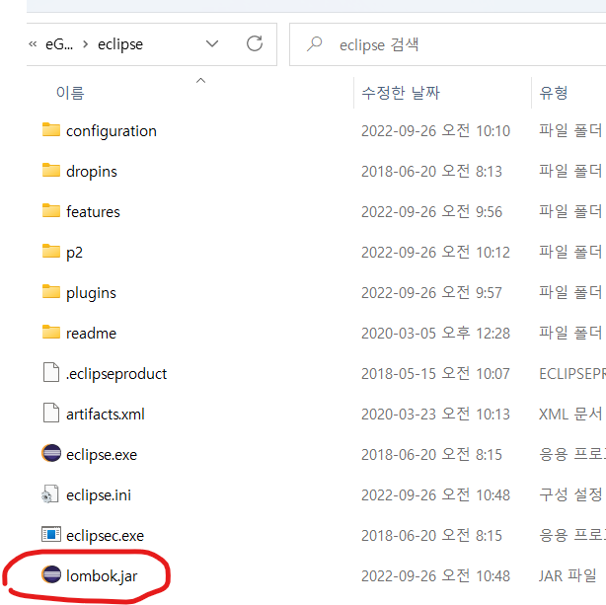Select the .eclipseproduct file name
The height and width of the screenshot is (605, 606).
115,374
